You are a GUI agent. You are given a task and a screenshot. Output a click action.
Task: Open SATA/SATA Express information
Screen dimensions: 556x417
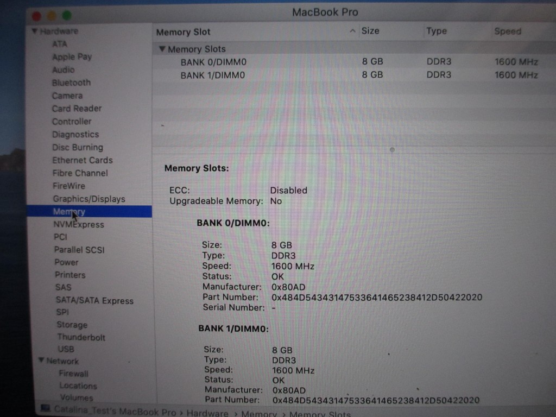coord(94,301)
